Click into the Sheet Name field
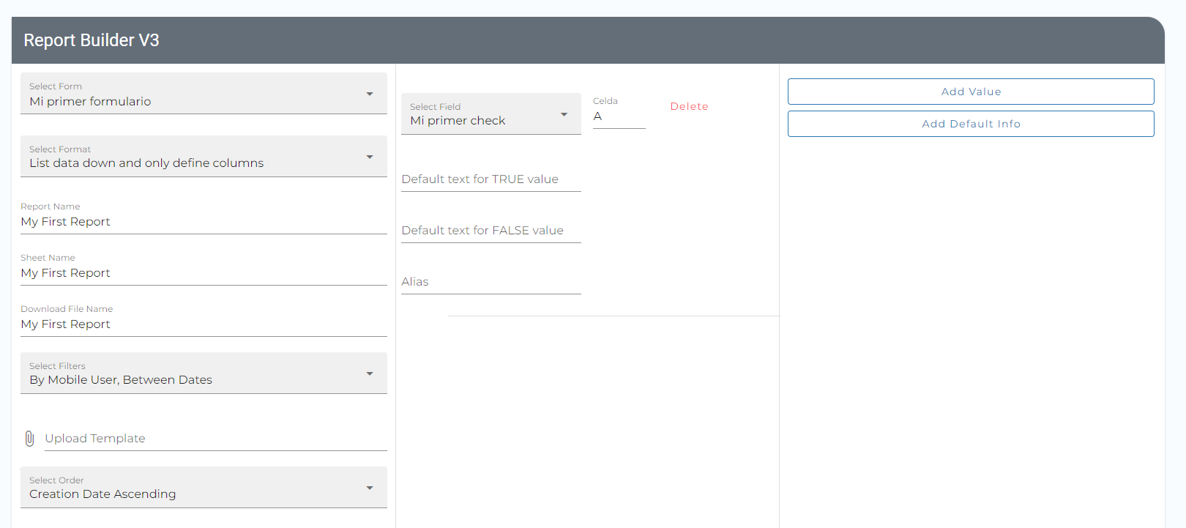The height and width of the screenshot is (528, 1186). 204,273
